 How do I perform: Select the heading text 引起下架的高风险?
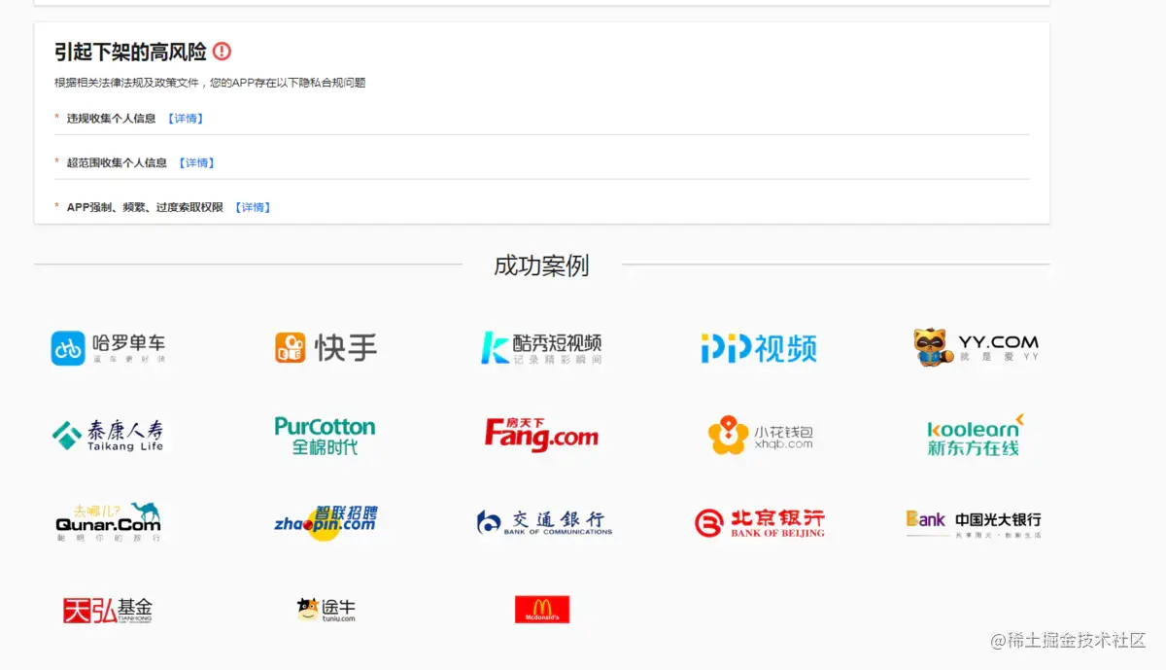[x=130, y=52]
